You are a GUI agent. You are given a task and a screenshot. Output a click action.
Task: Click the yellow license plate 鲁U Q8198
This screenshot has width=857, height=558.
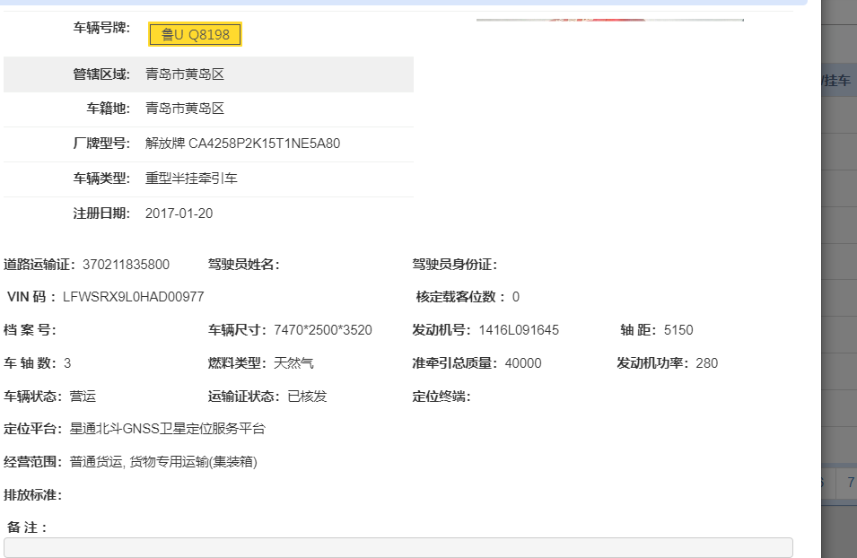click(x=195, y=35)
